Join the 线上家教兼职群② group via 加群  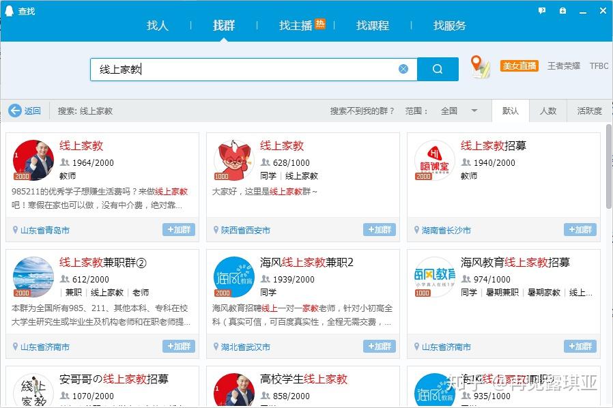179,346
